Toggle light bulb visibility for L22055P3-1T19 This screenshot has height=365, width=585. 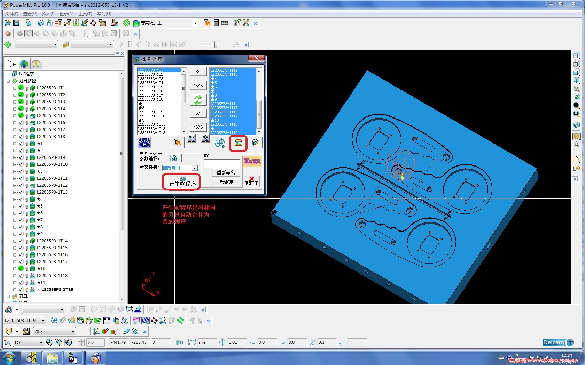(27, 290)
